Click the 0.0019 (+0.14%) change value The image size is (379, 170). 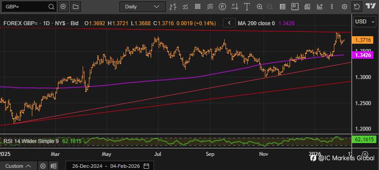pos(196,23)
